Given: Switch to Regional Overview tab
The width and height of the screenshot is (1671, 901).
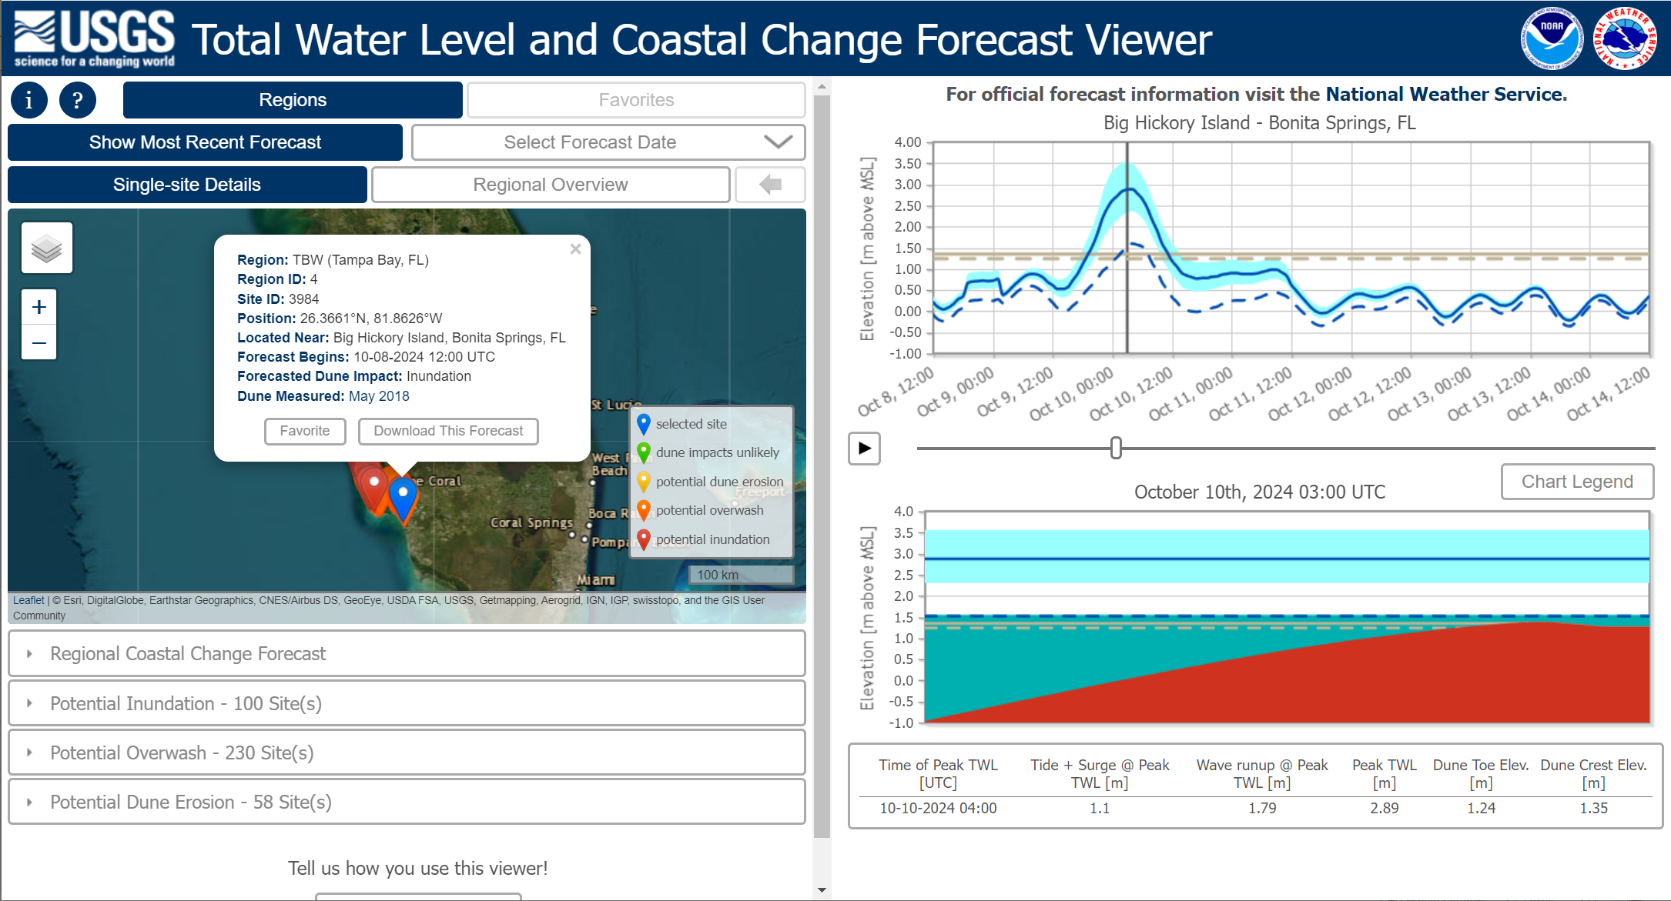Looking at the screenshot, I should (551, 185).
